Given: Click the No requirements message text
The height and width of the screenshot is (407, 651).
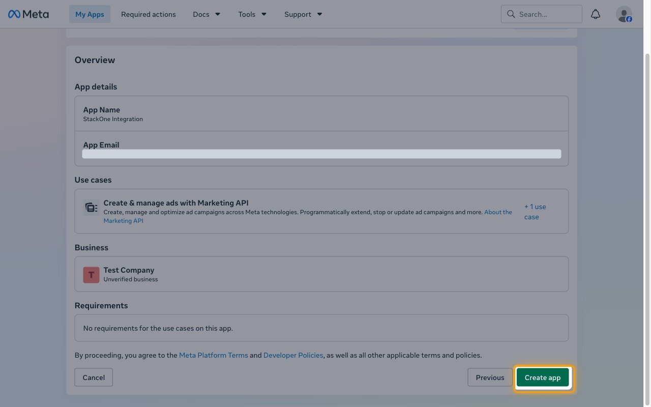Looking at the screenshot, I should click(158, 328).
